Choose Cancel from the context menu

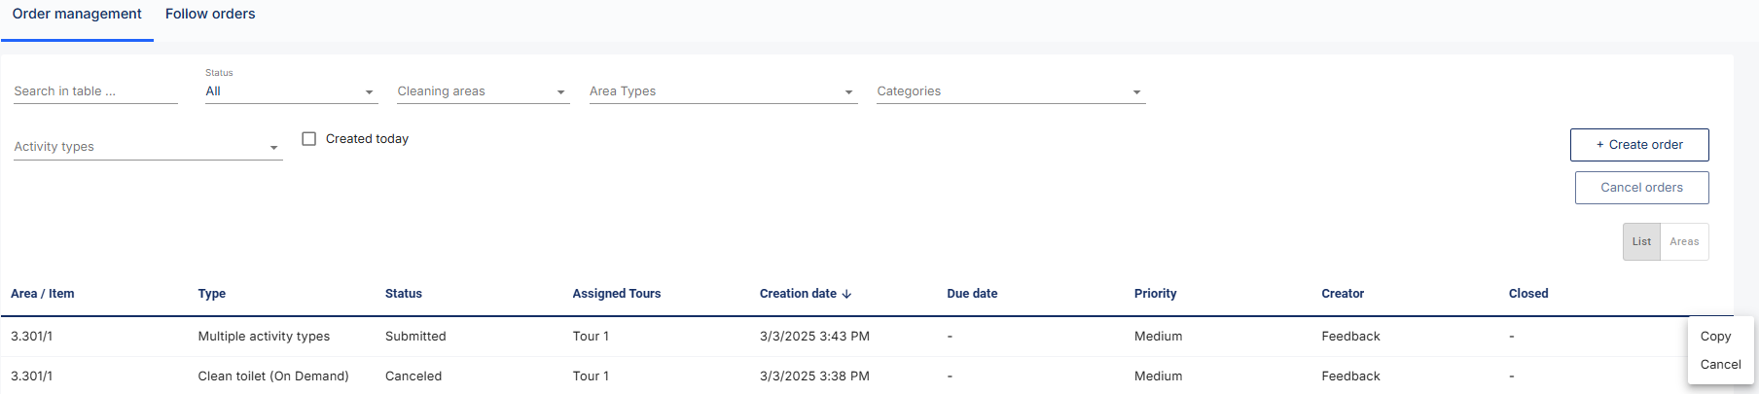click(x=1720, y=364)
